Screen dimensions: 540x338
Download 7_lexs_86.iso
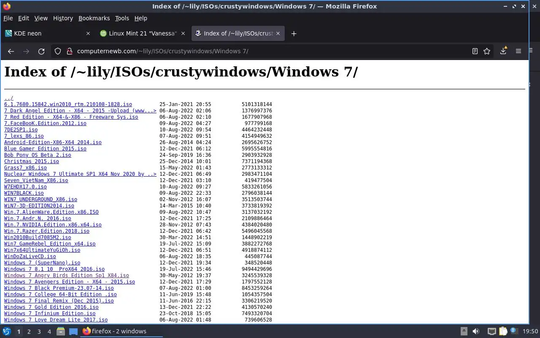(24, 136)
